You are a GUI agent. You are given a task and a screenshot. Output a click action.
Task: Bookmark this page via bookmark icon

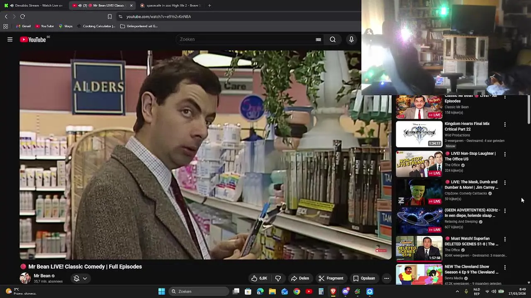[110, 17]
